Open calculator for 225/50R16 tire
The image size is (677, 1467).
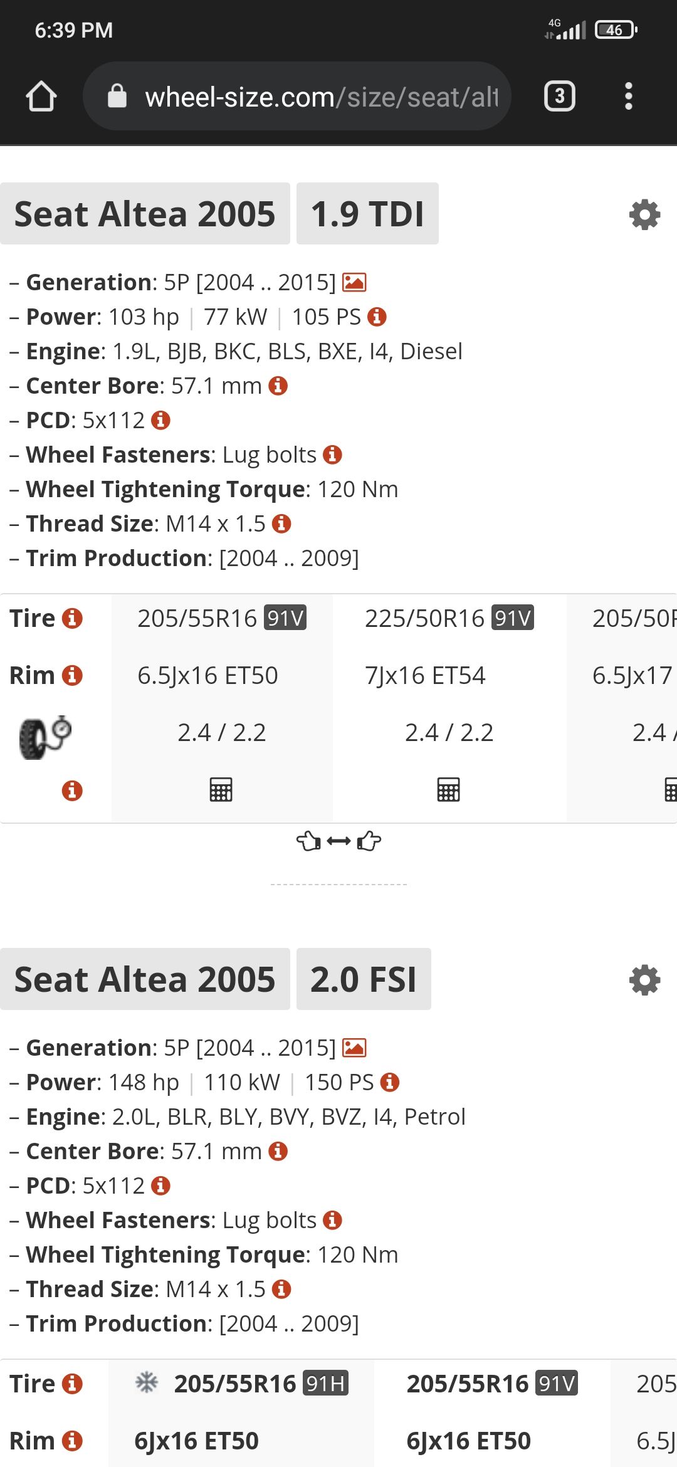(x=448, y=789)
